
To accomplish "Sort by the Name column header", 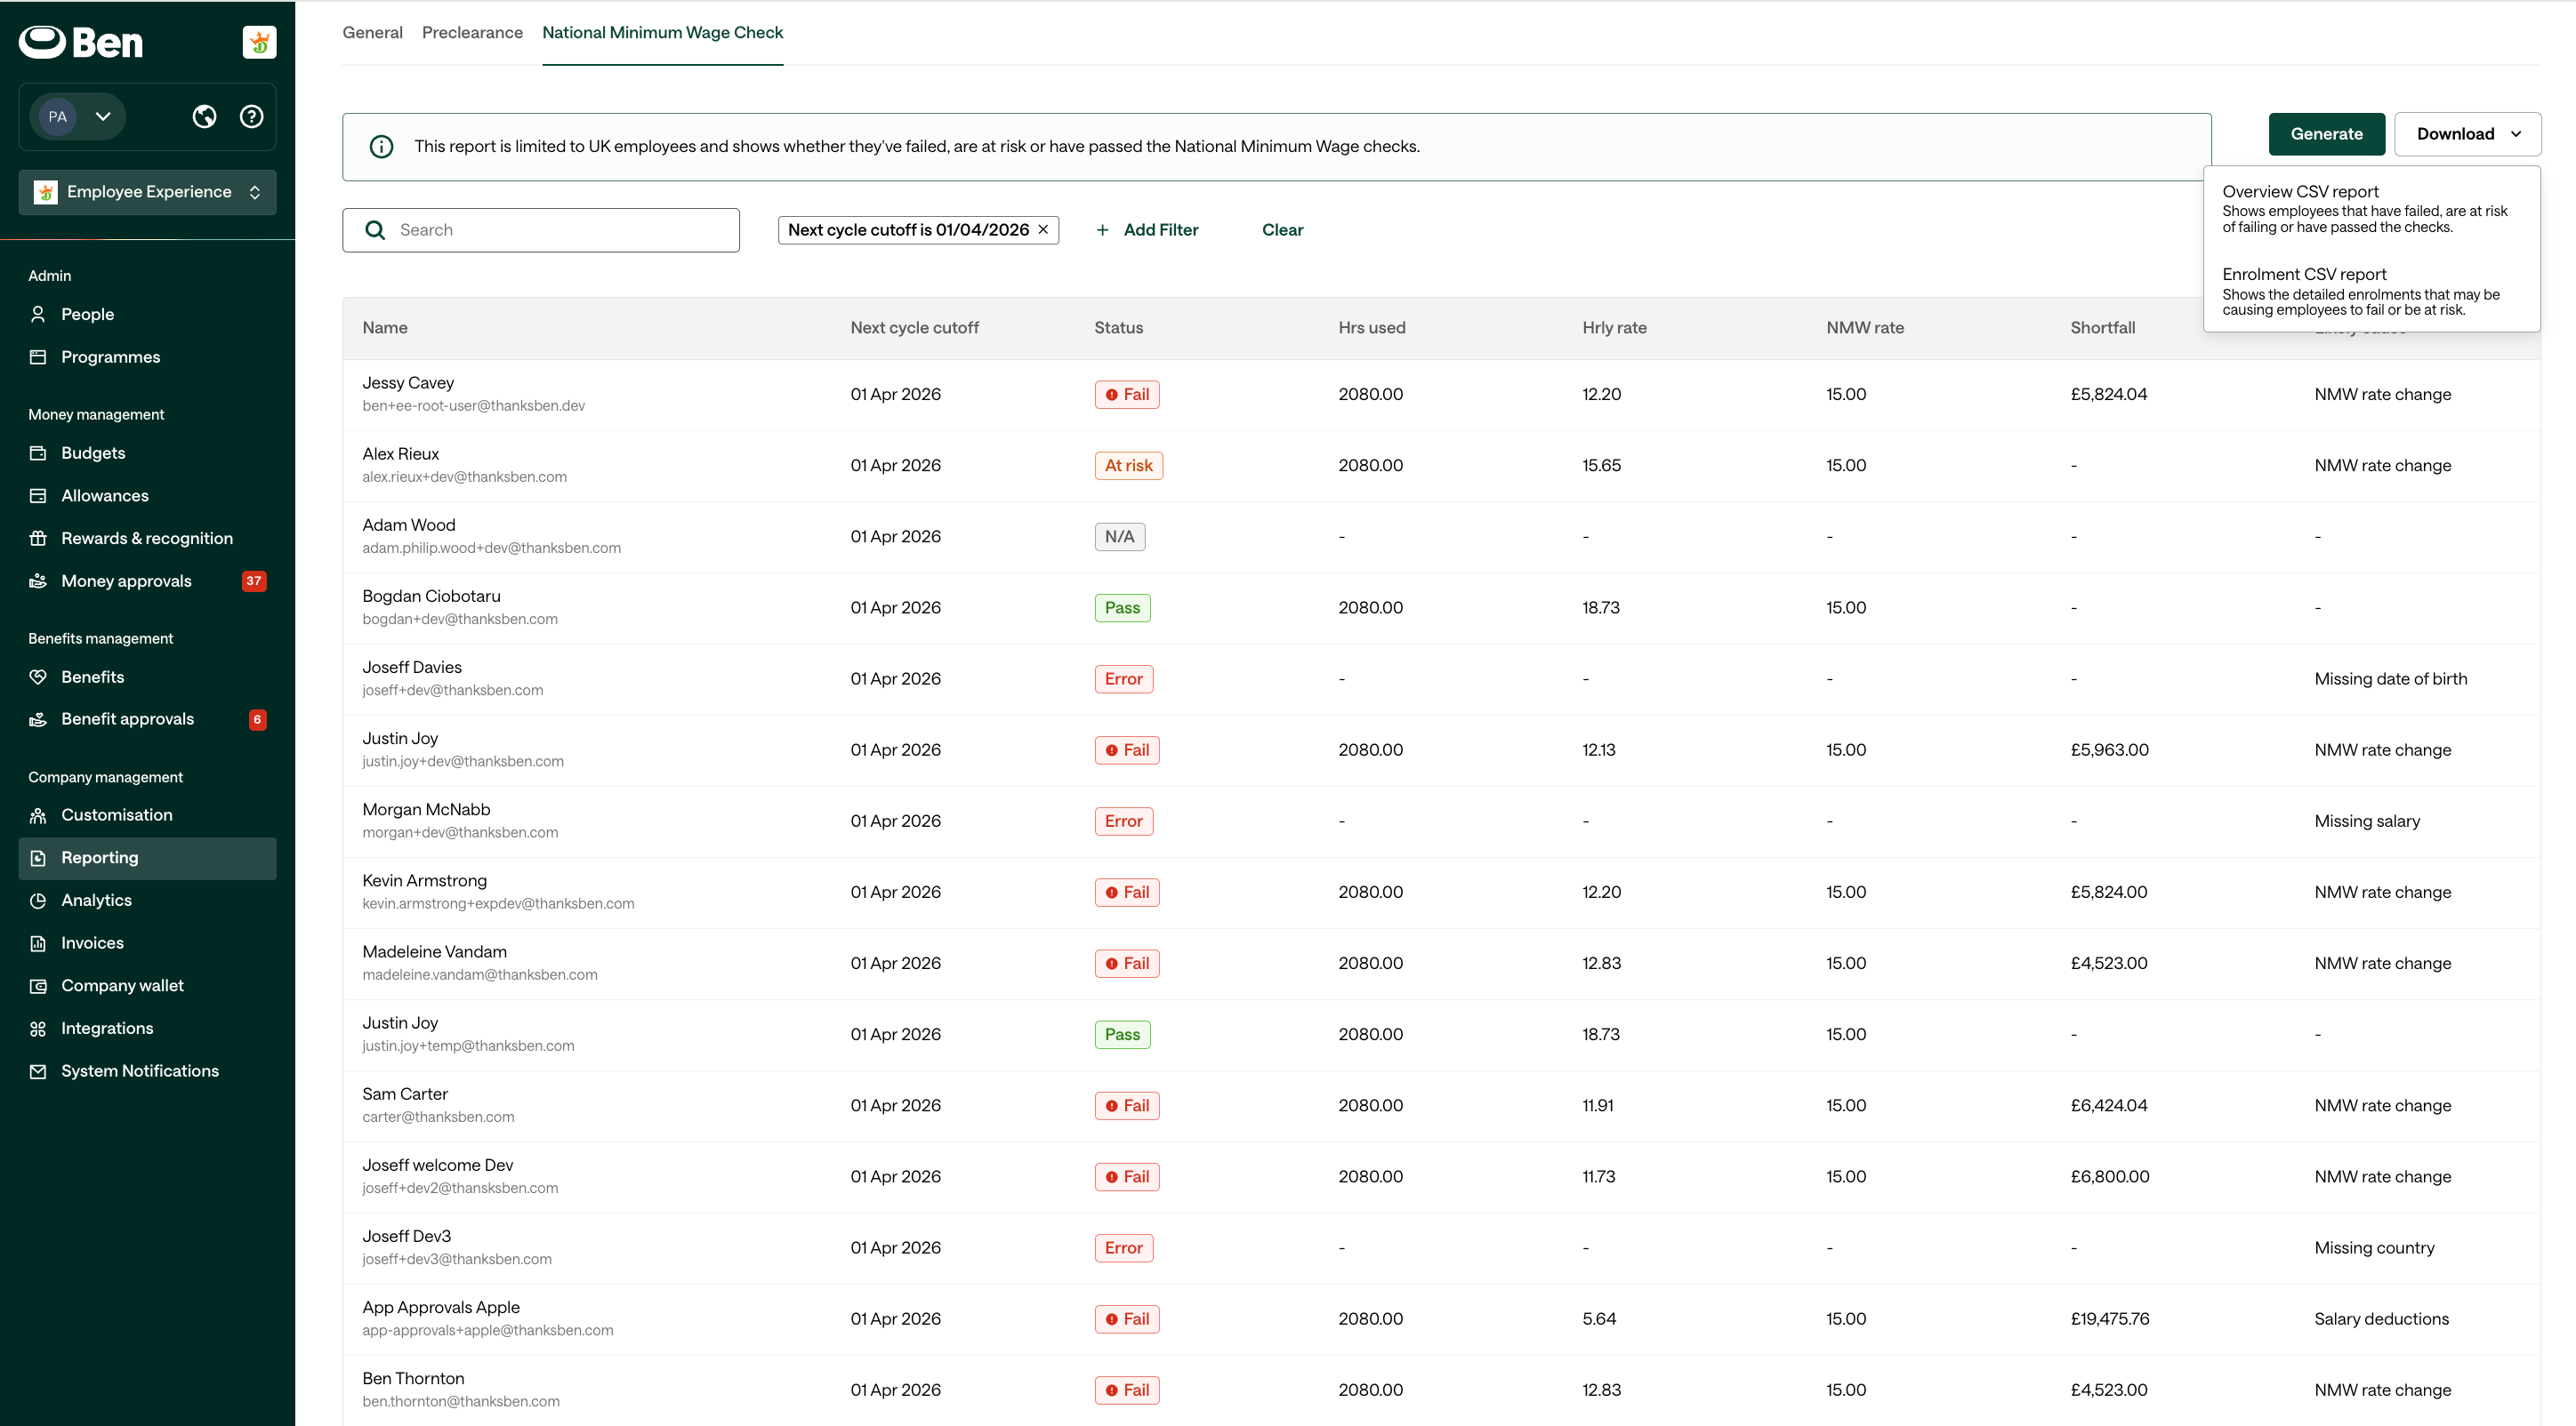I will coord(384,328).
